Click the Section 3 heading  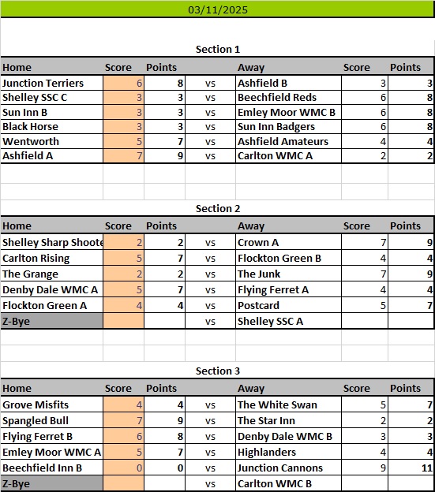[x=217, y=371]
